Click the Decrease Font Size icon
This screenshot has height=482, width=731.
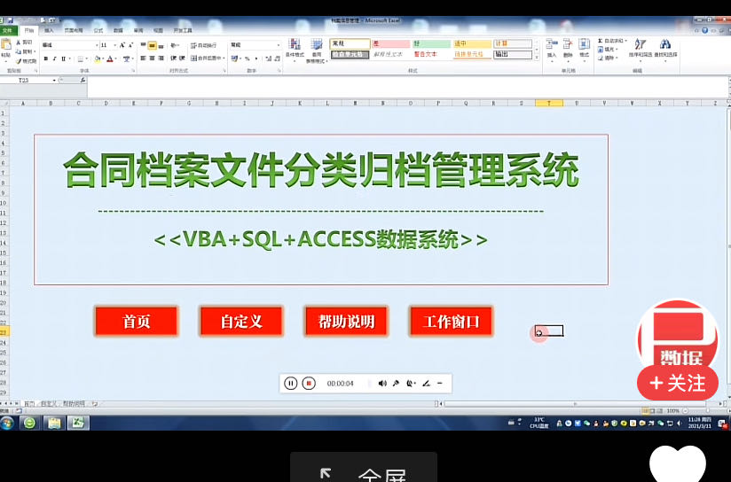(130, 45)
